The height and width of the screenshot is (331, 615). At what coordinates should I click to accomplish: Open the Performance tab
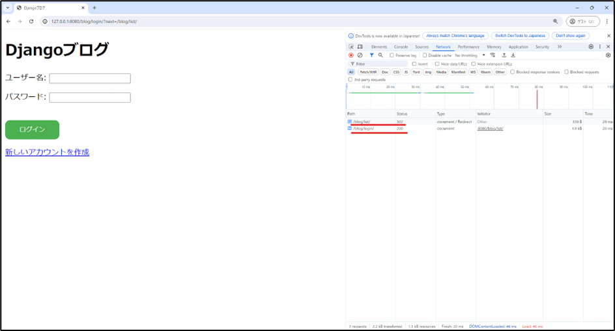(468, 47)
